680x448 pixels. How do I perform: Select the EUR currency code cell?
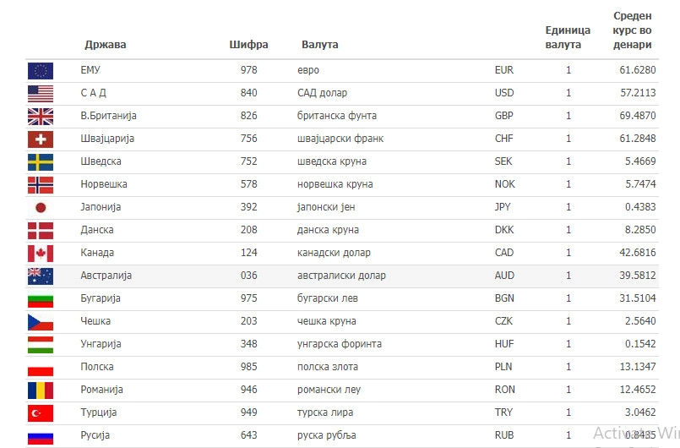coord(503,70)
